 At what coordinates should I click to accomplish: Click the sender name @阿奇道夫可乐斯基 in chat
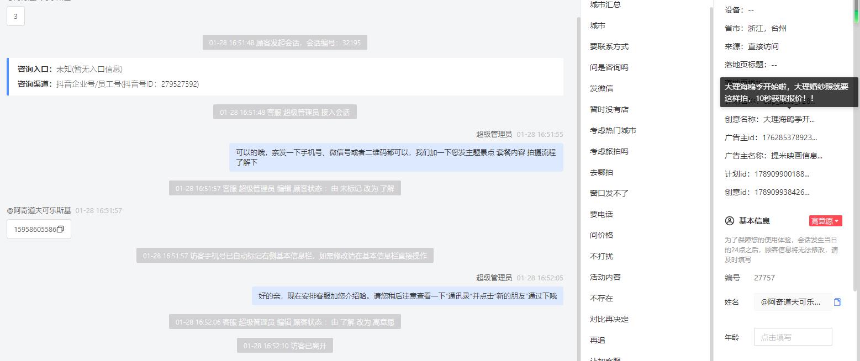pyautogui.click(x=39, y=210)
